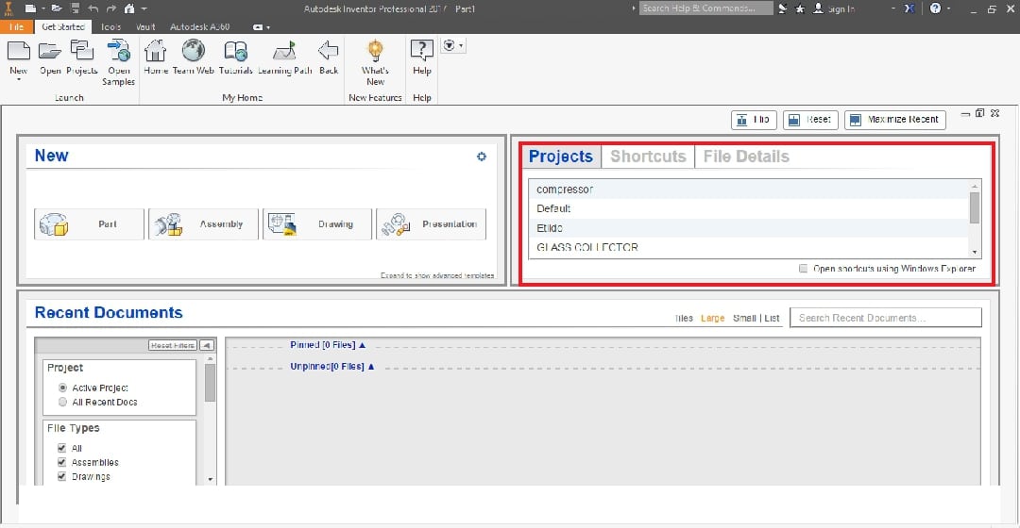
Task: Switch to the Shortcuts tab
Action: coord(648,157)
